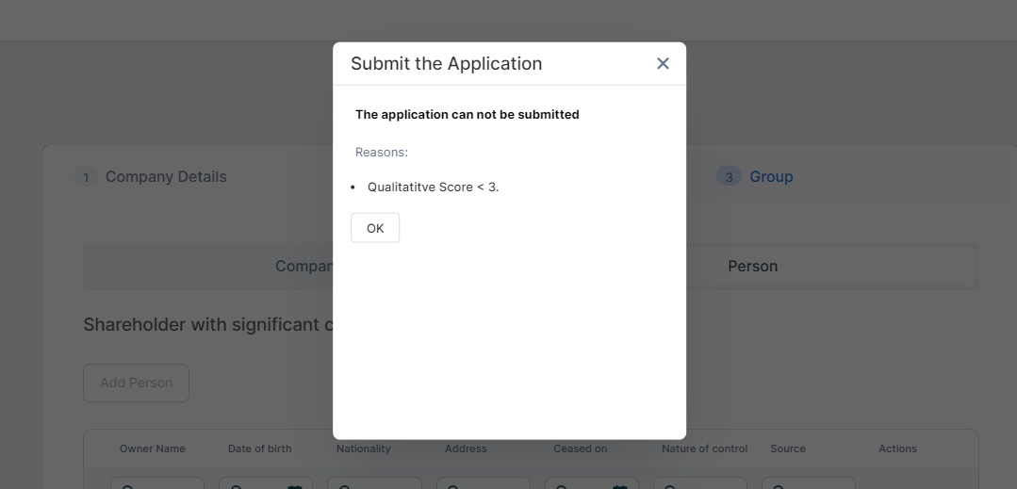Screen dimensions: 1017x489
Task: Sort by Date of birth column
Action: pos(259,448)
